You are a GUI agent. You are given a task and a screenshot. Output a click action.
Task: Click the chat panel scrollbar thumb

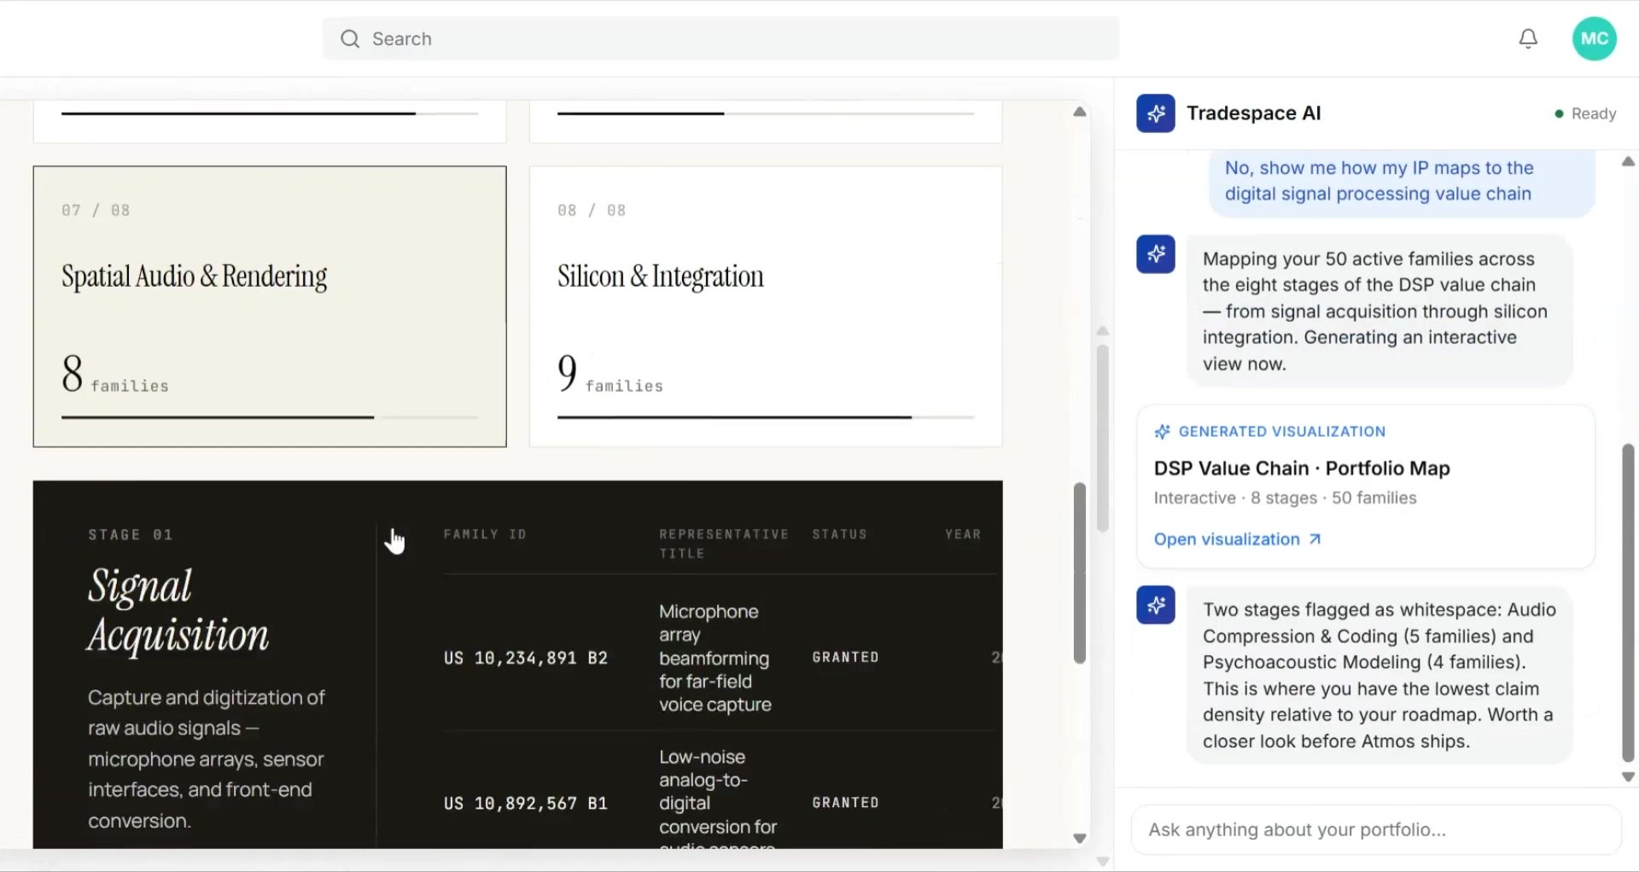1628,602
